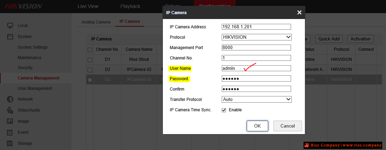Click the Network label in sidebar
The width and height of the screenshot is (386, 150).
click(x=25, y=99)
